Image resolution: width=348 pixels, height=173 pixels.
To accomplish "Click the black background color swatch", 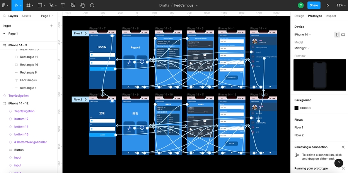I will [x=297, y=108].
